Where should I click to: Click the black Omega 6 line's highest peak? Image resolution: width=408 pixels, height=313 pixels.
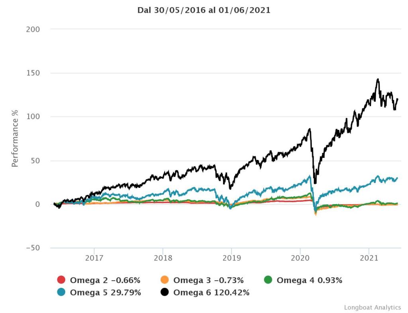377,79
